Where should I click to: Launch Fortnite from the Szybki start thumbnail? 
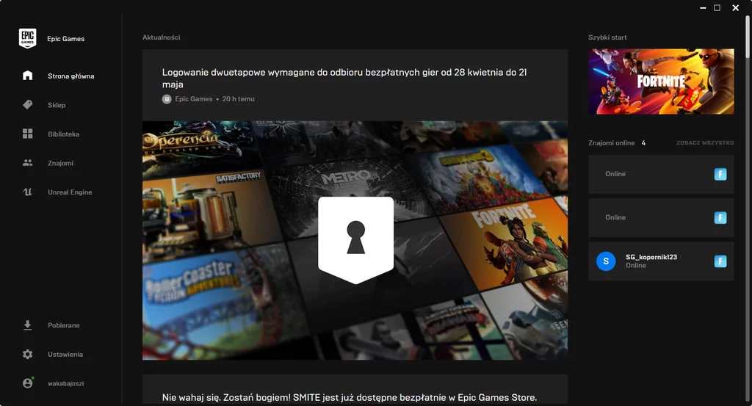(x=661, y=81)
